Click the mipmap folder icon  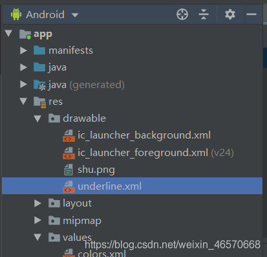click(x=54, y=220)
